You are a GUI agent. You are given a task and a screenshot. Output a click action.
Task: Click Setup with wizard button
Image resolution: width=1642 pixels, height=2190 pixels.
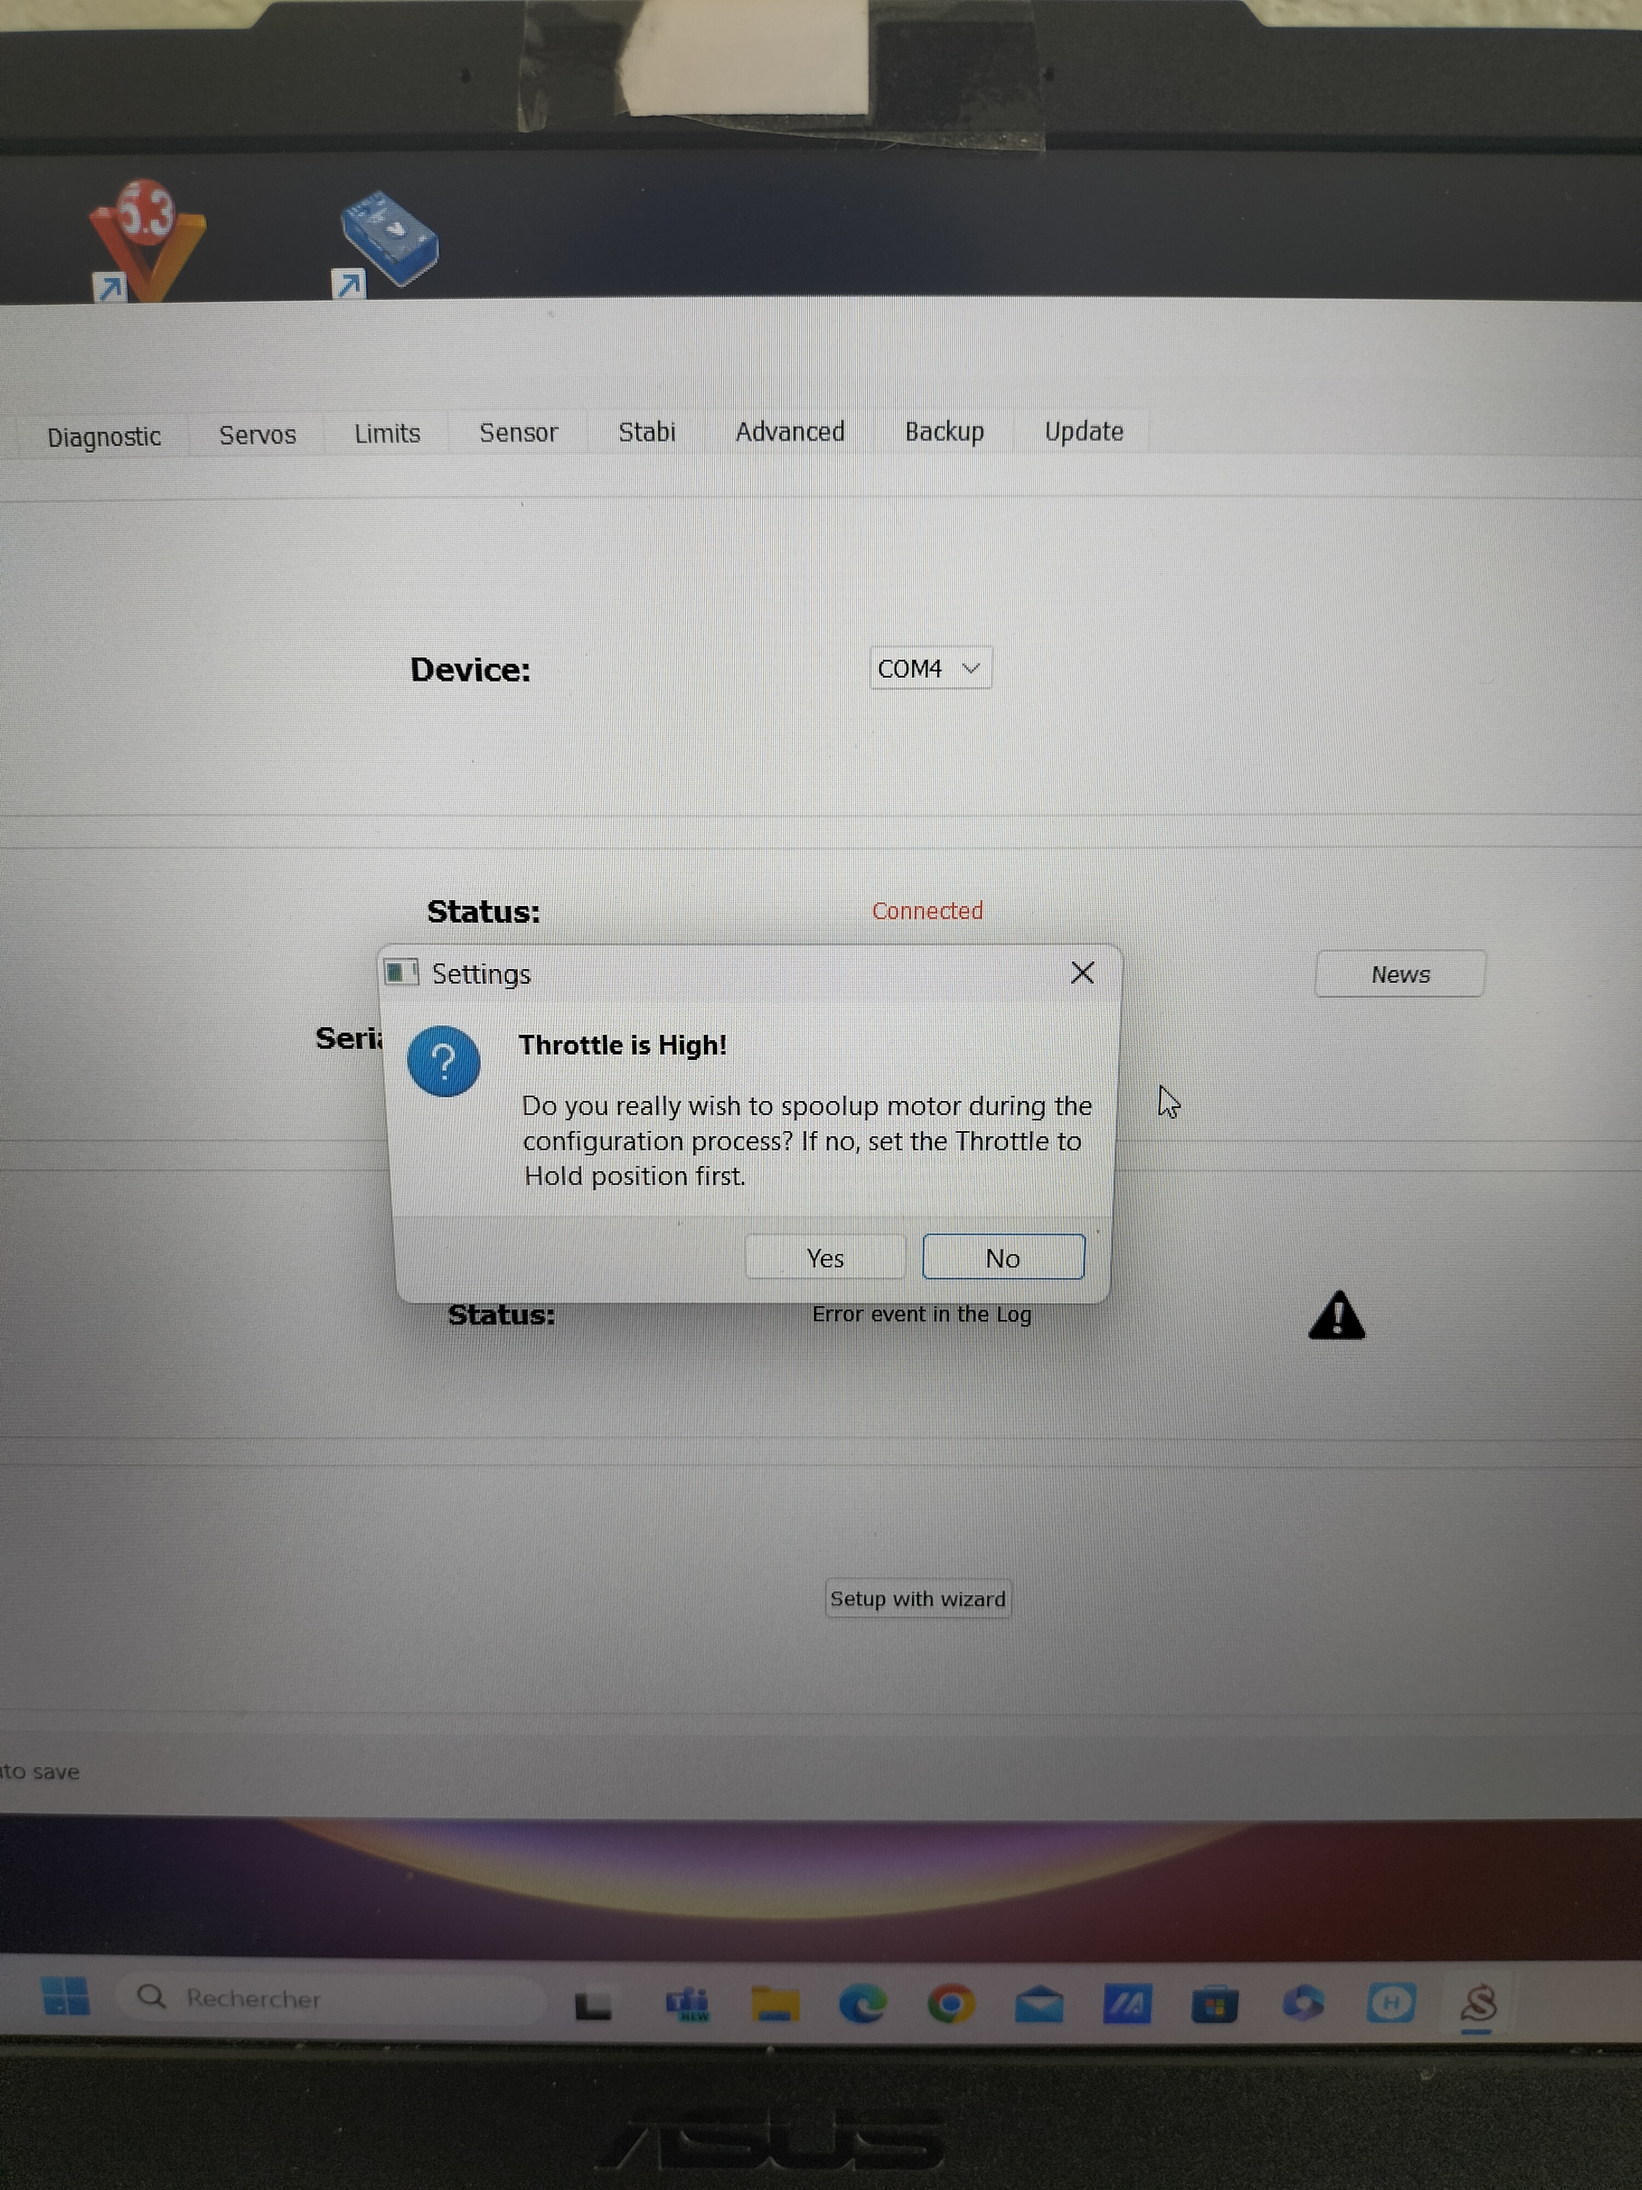coord(917,1599)
